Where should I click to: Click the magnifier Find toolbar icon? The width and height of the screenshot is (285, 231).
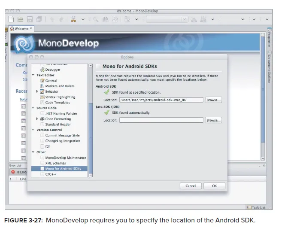pos(96,19)
